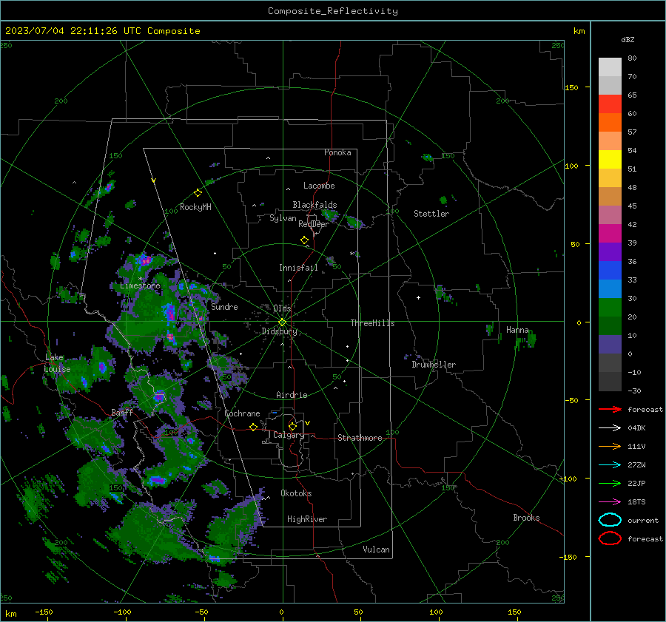
Task: Click the Vulcan town label
Action: [376, 550]
